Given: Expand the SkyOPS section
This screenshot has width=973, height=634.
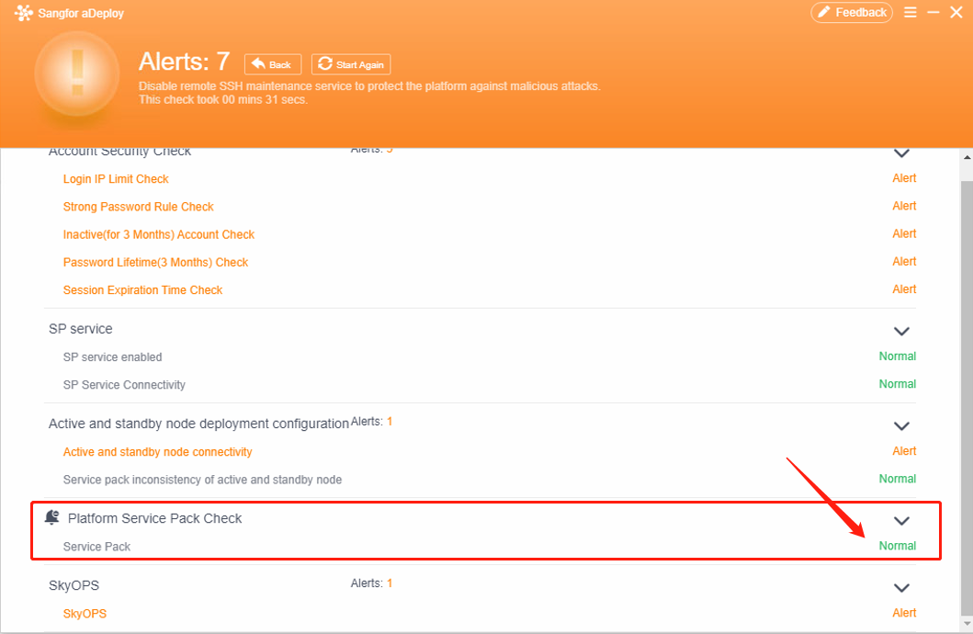Looking at the screenshot, I should pyautogui.click(x=901, y=587).
